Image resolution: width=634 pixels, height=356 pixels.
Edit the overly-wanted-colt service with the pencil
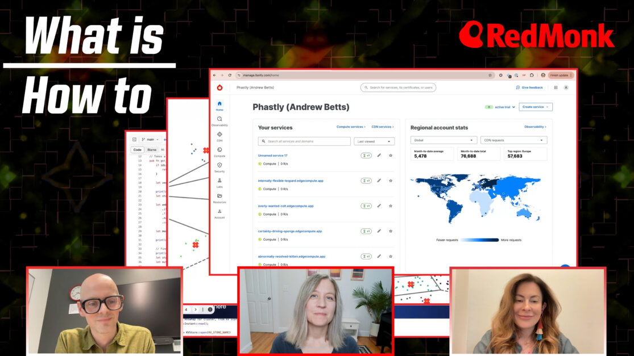click(x=379, y=206)
